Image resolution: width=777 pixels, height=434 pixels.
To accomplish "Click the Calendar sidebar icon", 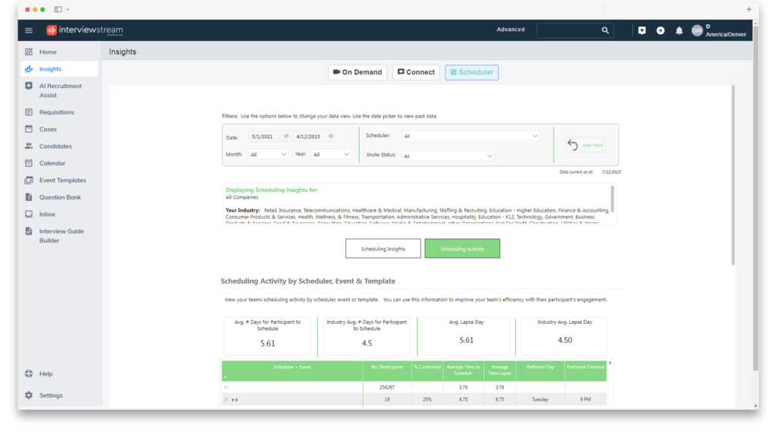I will (x=29, y=163).
